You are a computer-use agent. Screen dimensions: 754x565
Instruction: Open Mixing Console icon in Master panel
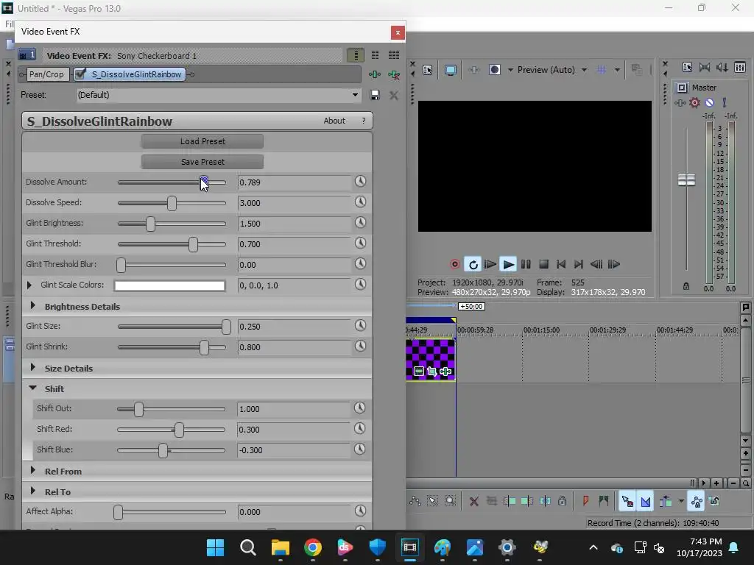[x=740, y=67]
